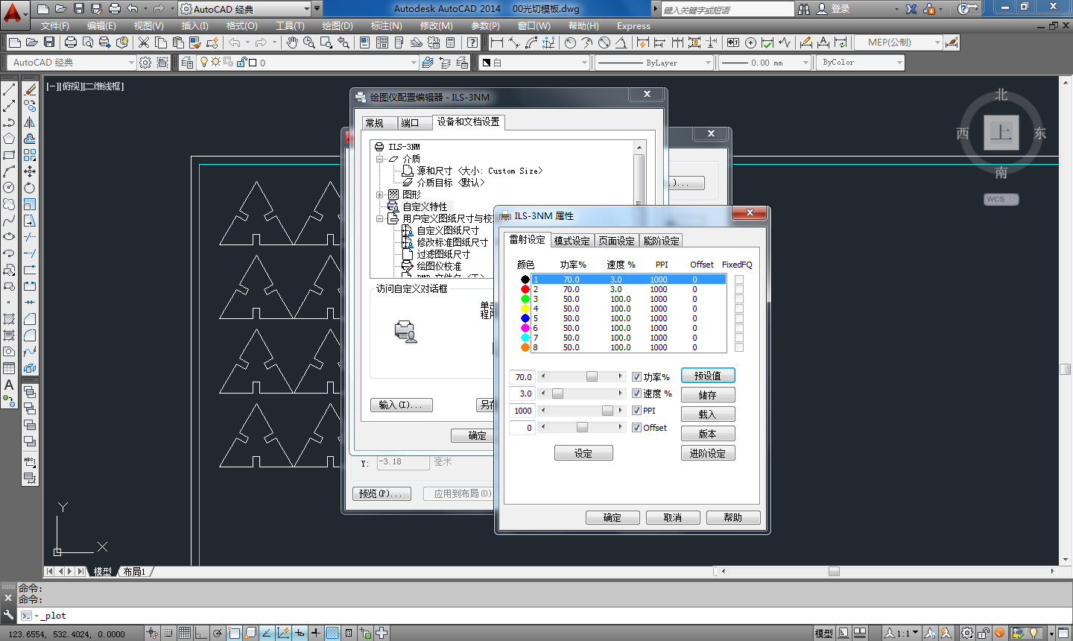The height and width of the screenshot is (641, 1073).
Task: Open the 绘图(D) menu
Action: click(x=338, y=26)
